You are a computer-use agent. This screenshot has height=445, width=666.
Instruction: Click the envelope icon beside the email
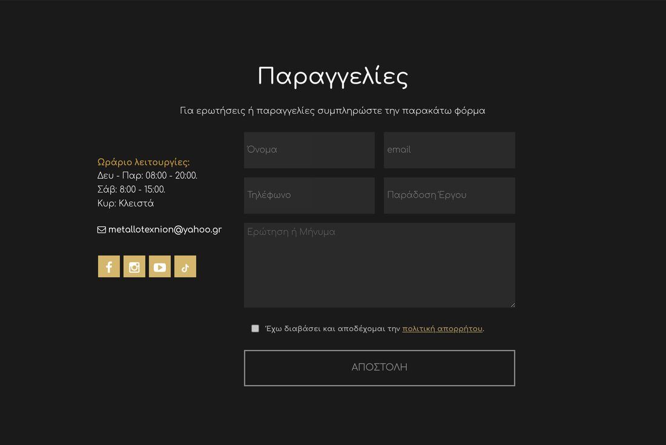[x=102, y=229]
